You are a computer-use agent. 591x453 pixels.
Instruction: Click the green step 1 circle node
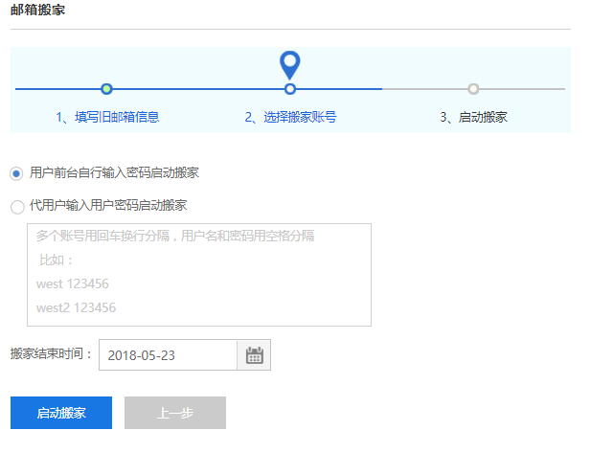tap(106, 89)
